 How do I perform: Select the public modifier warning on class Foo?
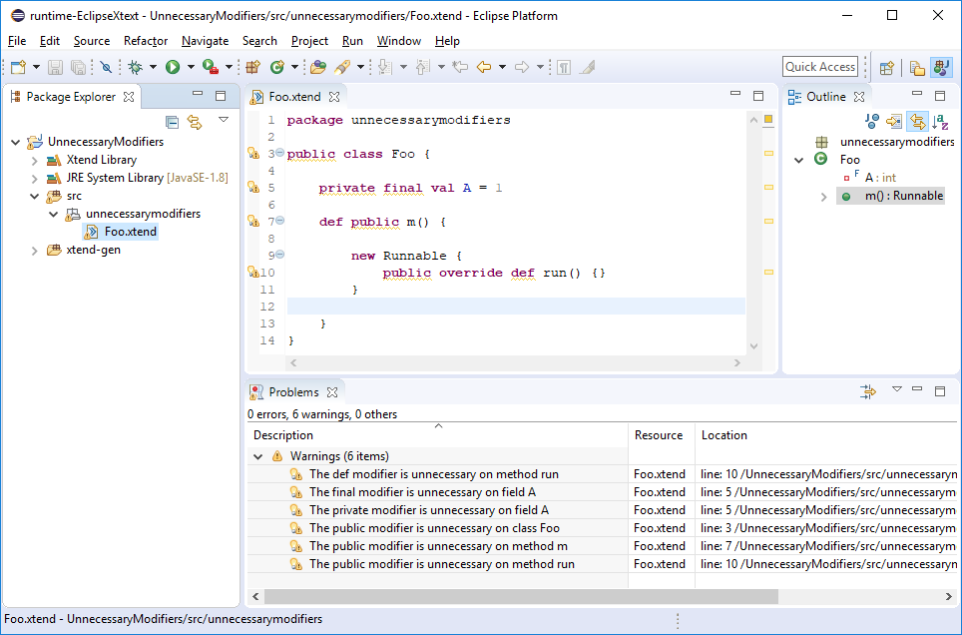(x=434, y=528)
